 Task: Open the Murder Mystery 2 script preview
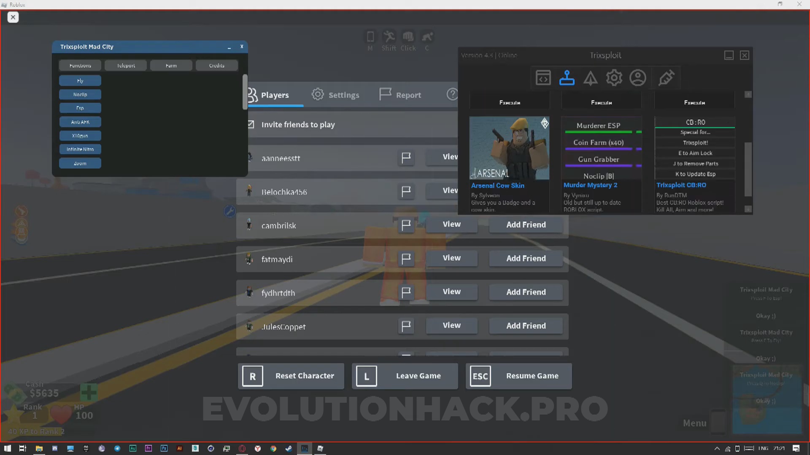click(x=602, y=148)
